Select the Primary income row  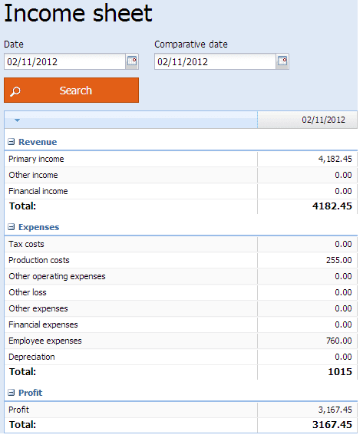coord(181,159)
